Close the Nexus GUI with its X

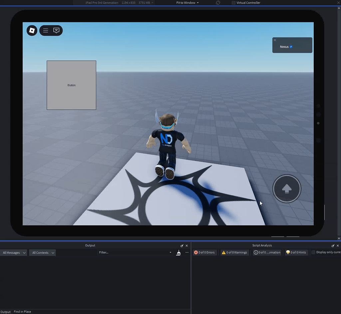pyautogui.click(x=275, y=40)
